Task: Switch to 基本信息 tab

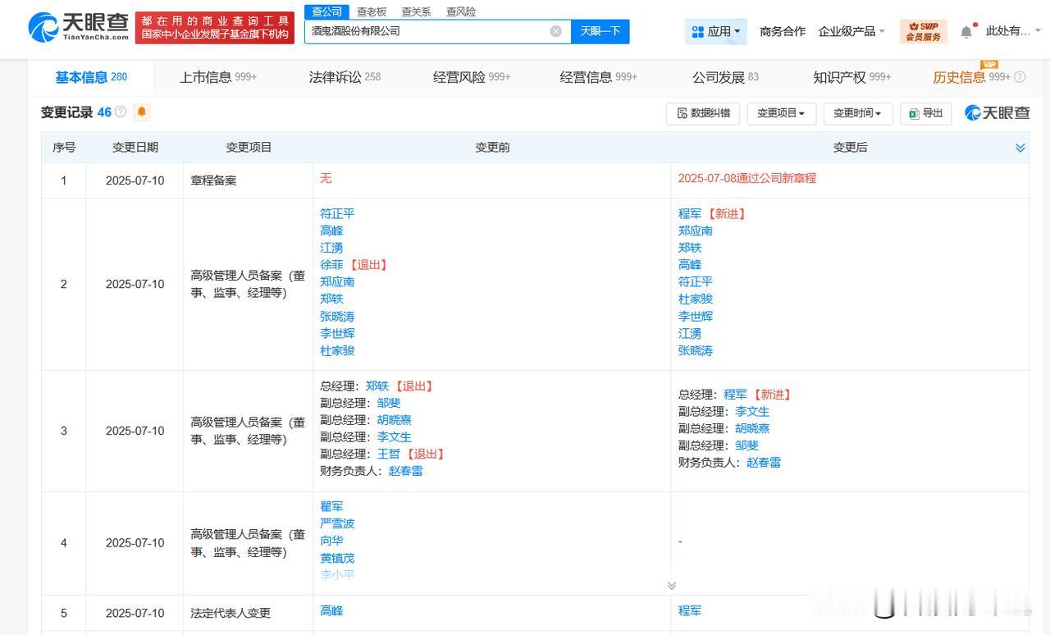Action: click(91, 77)
